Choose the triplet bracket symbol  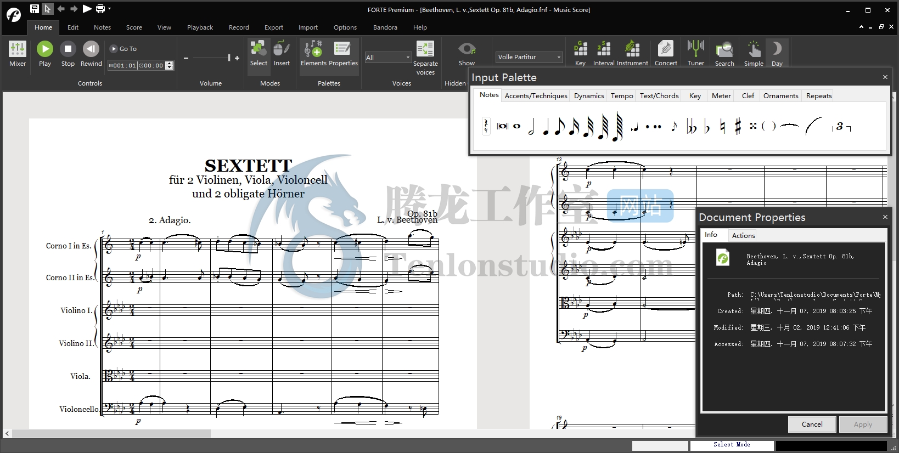click(x=841, y=127)
